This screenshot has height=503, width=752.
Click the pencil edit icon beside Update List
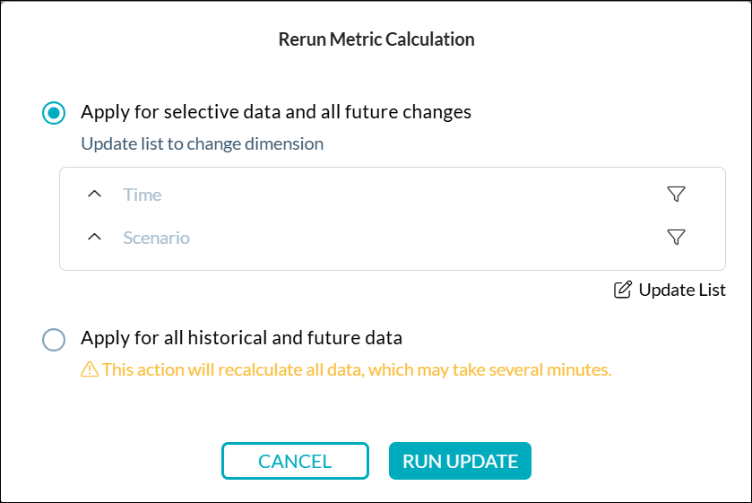pyautogui.click(x=622, y=290)
